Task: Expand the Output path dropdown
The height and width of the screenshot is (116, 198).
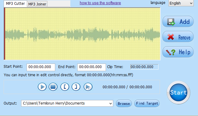Action: click(x=110, y=104)
